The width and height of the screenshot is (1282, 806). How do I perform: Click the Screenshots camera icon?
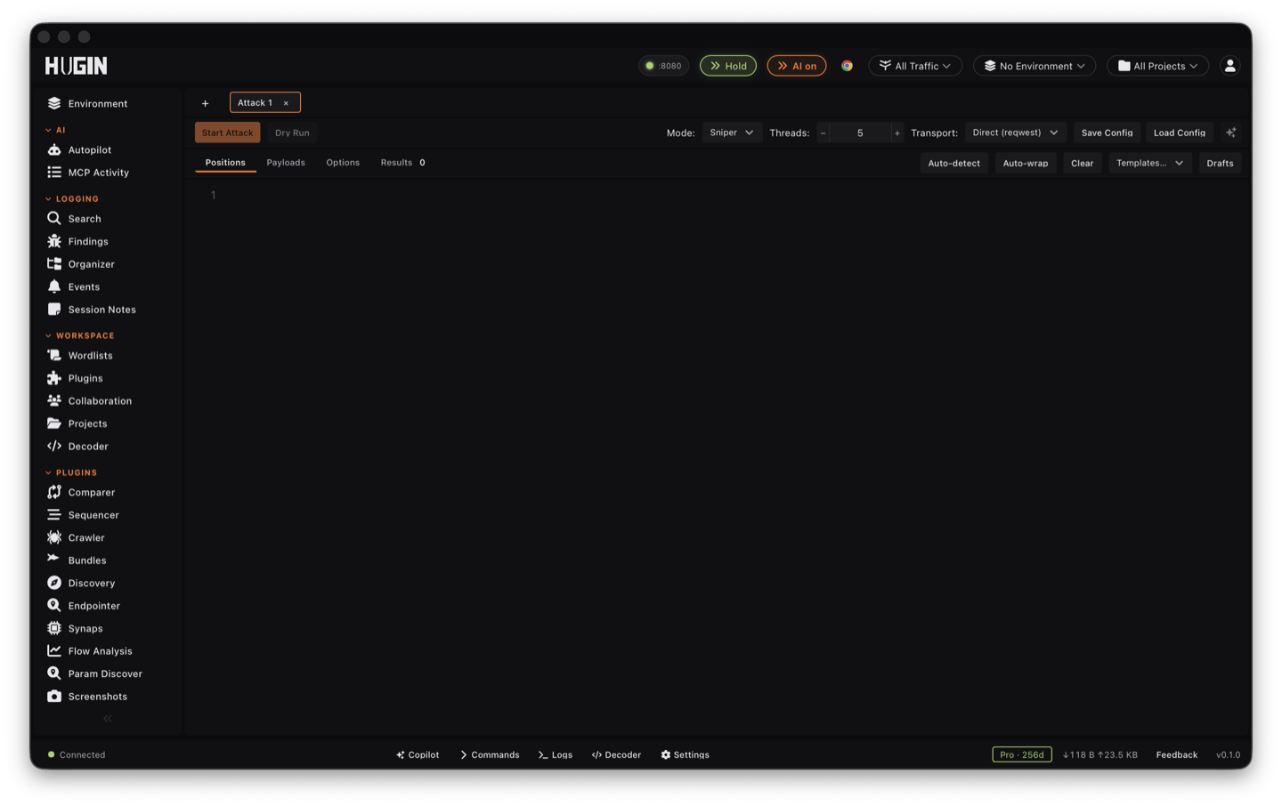tap(54, 697)
